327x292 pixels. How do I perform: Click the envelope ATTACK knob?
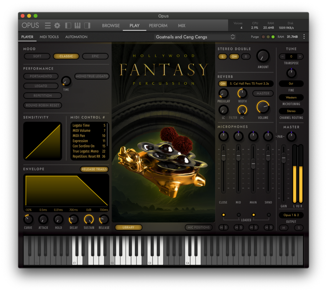tap(43, 219)
